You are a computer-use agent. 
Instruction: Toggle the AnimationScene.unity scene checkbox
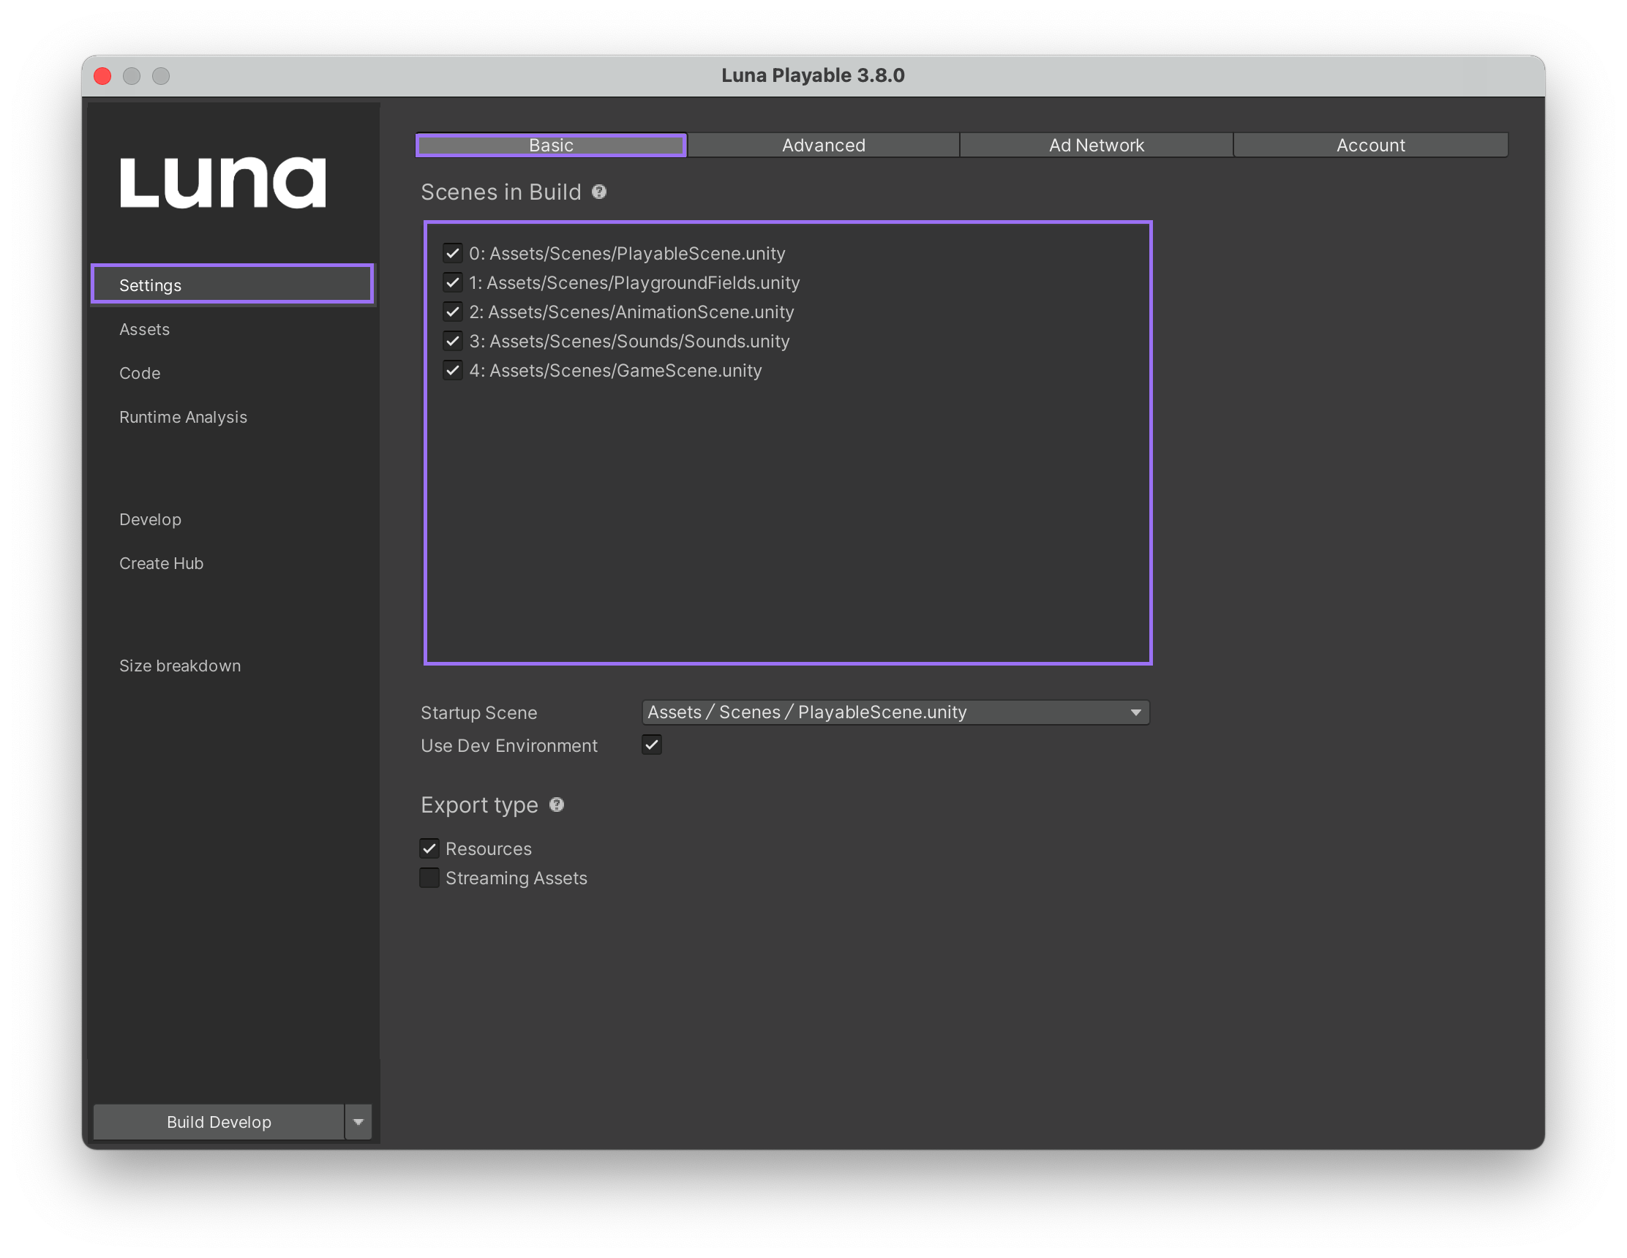(452, 312)
